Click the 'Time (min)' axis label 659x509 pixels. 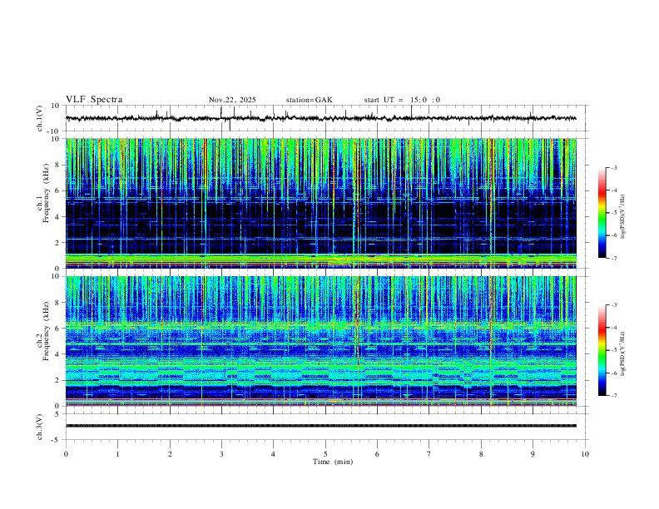pyautogui.click(x=333, y=462)
